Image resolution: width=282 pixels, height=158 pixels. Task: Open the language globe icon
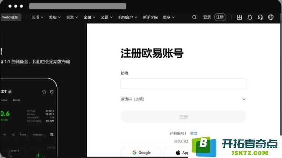point(271,17)
